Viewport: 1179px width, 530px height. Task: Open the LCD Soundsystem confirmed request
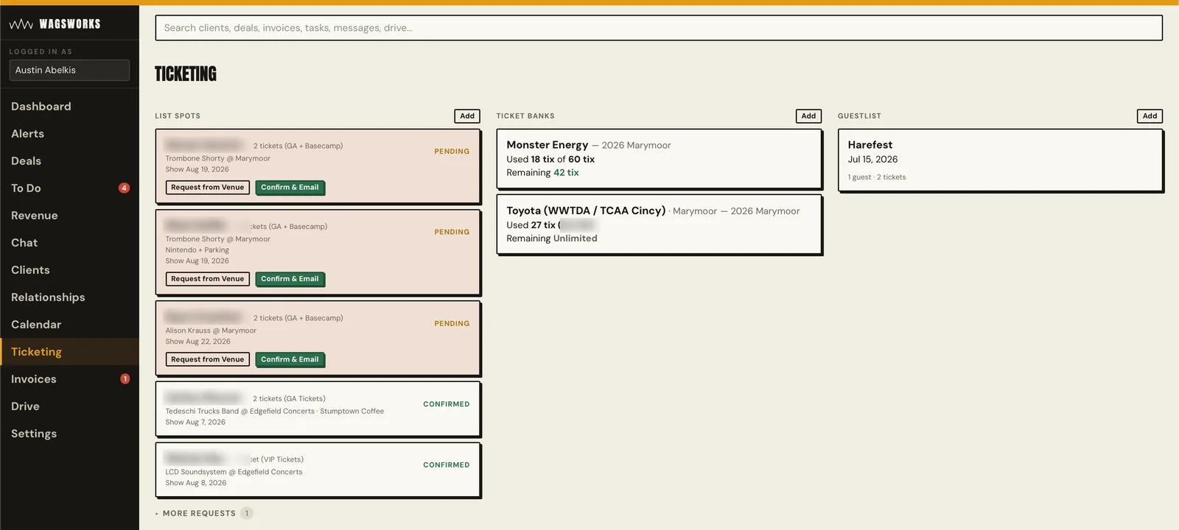tap(318, 470)
